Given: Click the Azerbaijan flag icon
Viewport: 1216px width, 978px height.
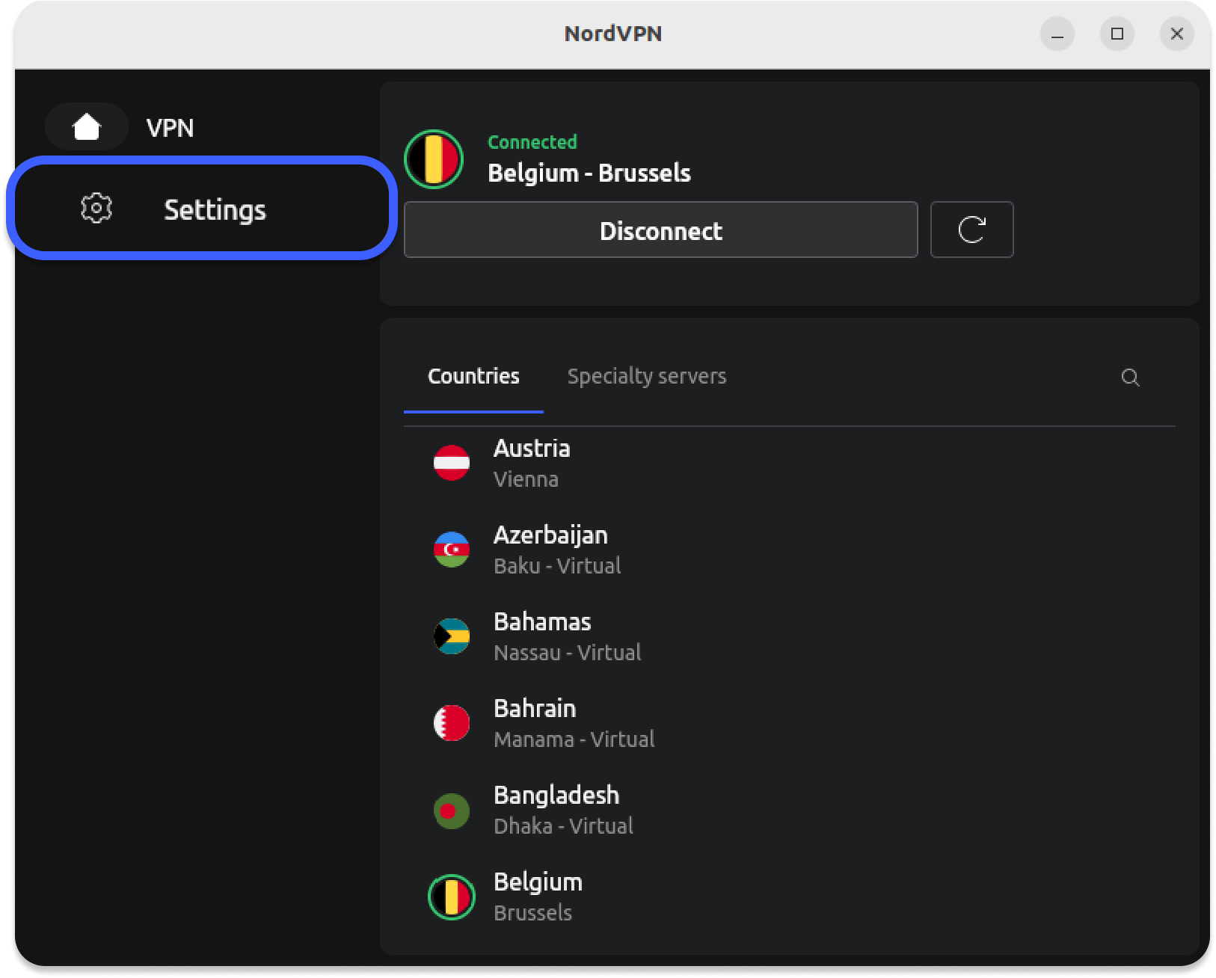Looking at the screenshot, I should [x=452, y=550].
